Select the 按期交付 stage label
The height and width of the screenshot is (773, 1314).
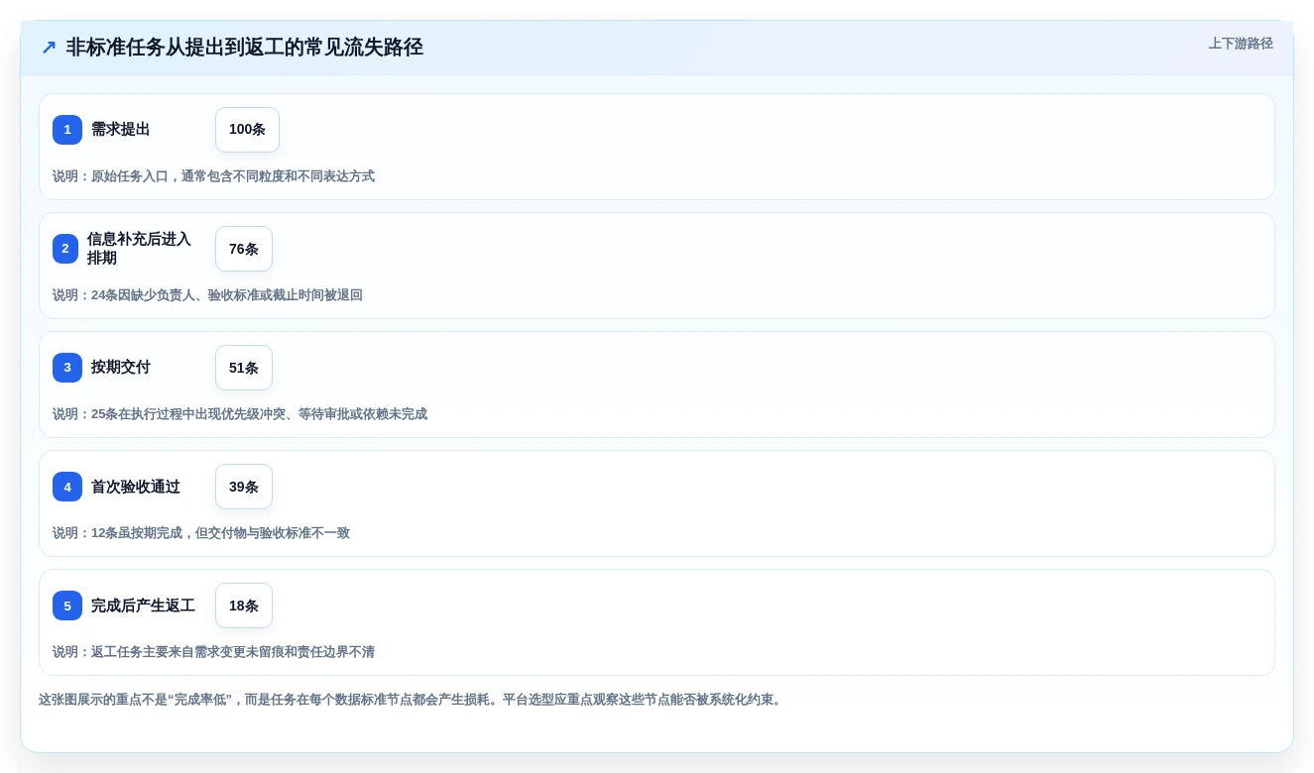point(121,368)
